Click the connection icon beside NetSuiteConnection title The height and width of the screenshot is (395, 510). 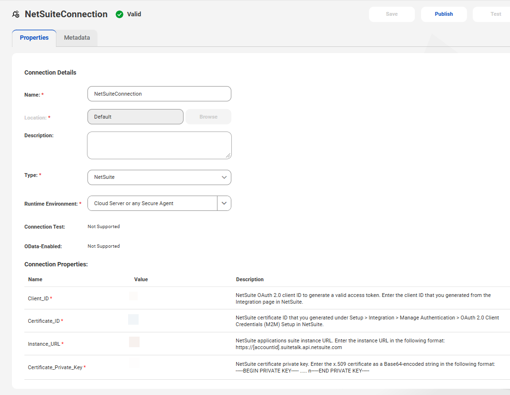tap(16, 14)
